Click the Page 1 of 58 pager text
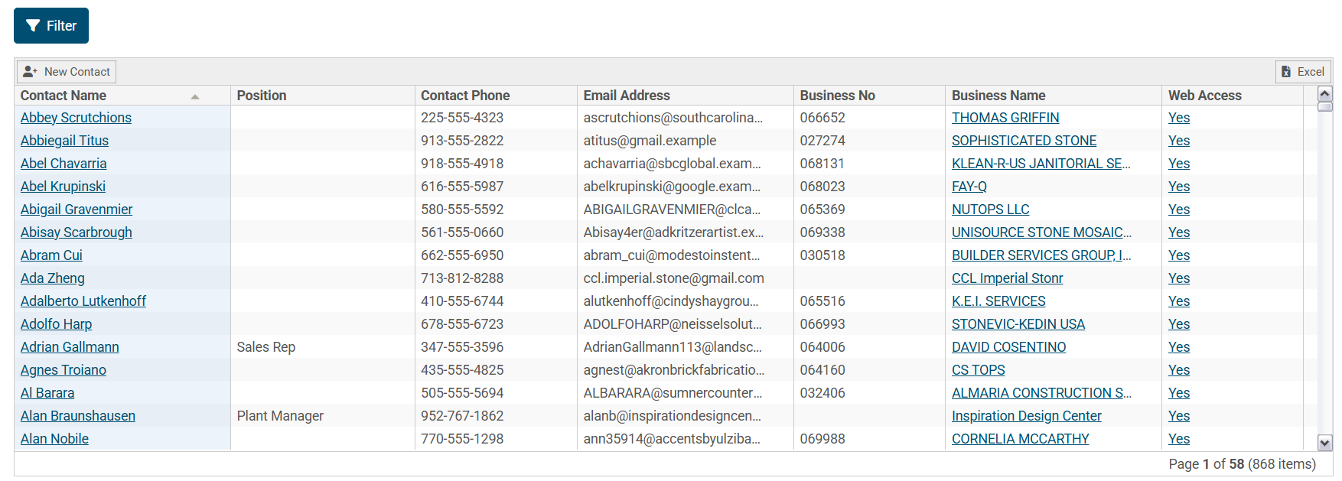Image resolution: width=1342 pixels, height=481 pixels. coord(1242,464)
